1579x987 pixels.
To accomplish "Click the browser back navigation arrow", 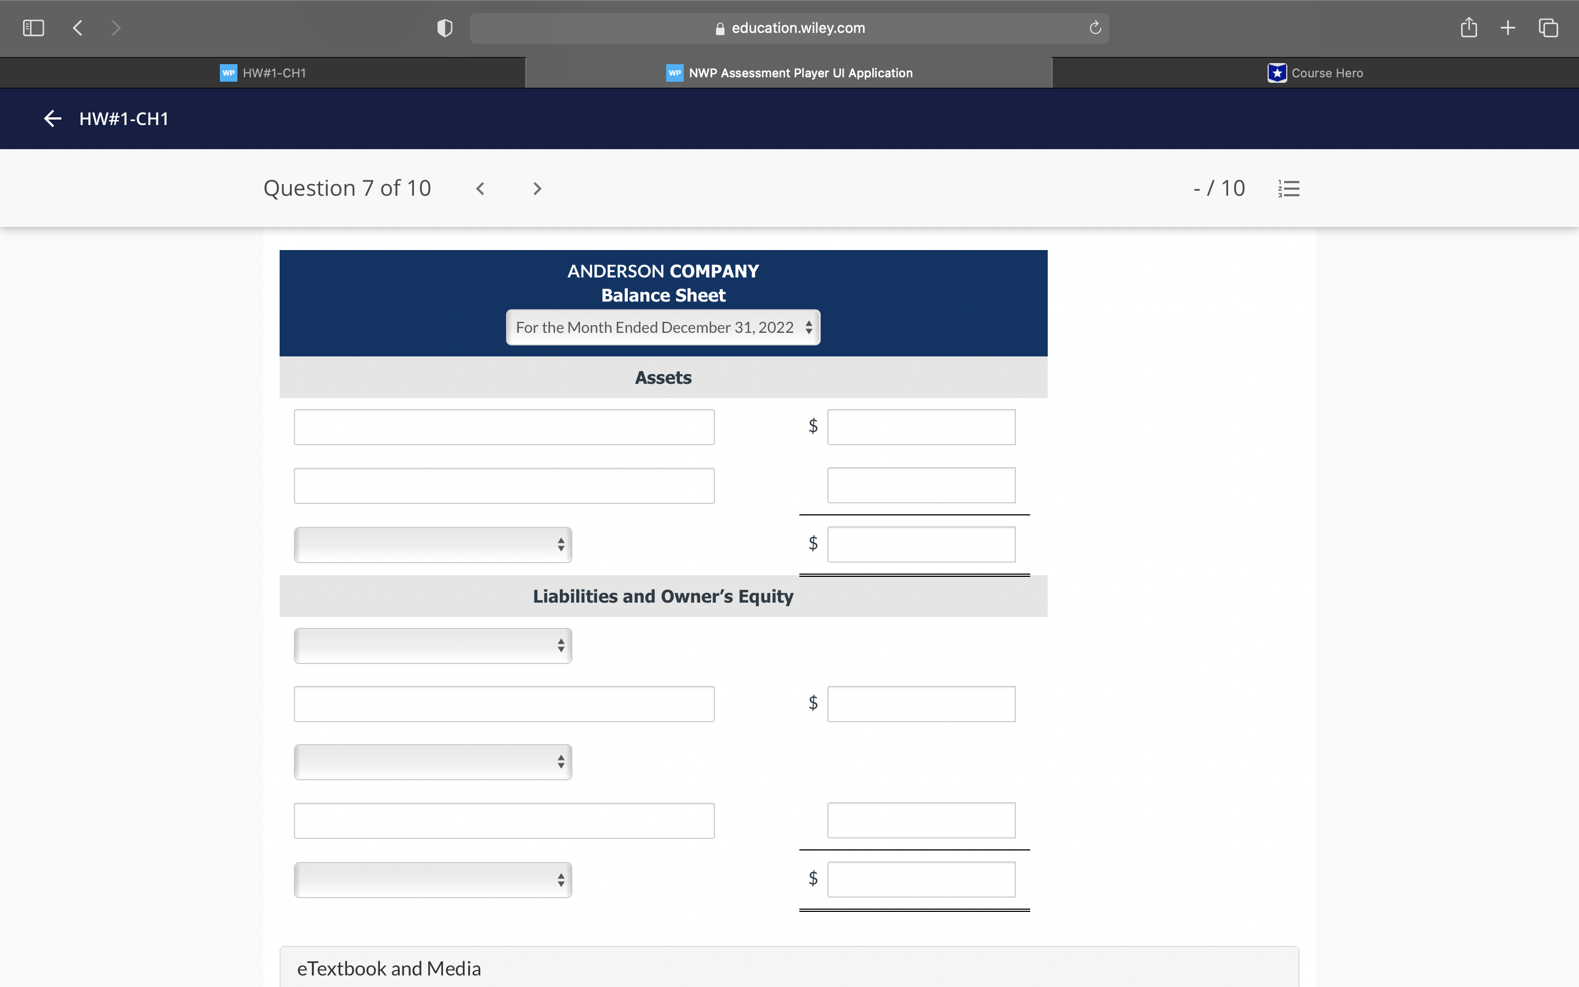I will click(77, 27).
